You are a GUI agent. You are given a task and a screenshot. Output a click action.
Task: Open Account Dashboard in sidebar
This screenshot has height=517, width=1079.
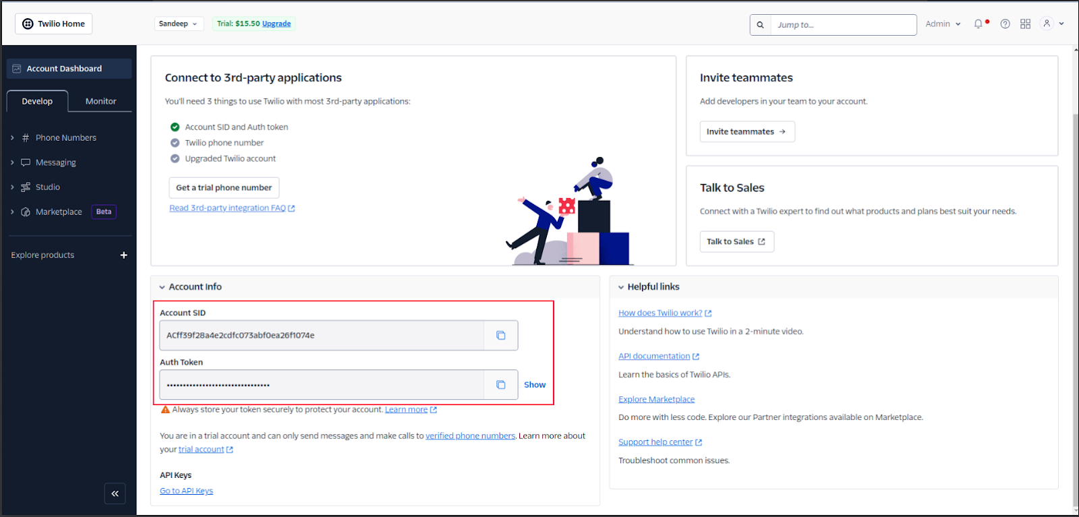coord(69,69)
